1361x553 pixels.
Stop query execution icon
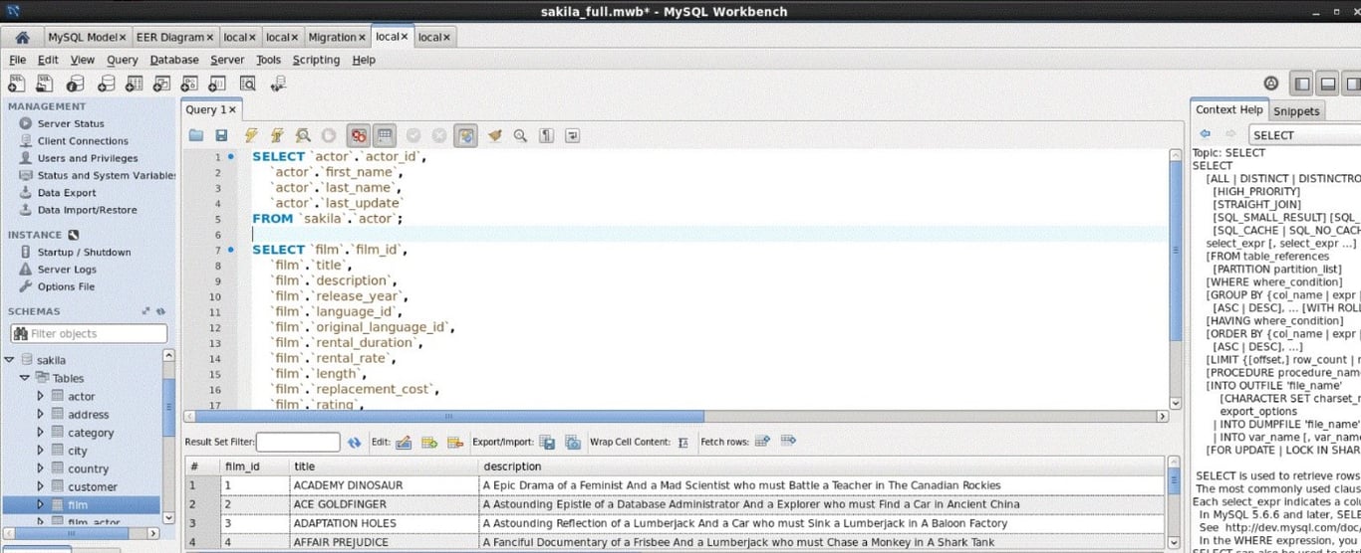(329, 135)
